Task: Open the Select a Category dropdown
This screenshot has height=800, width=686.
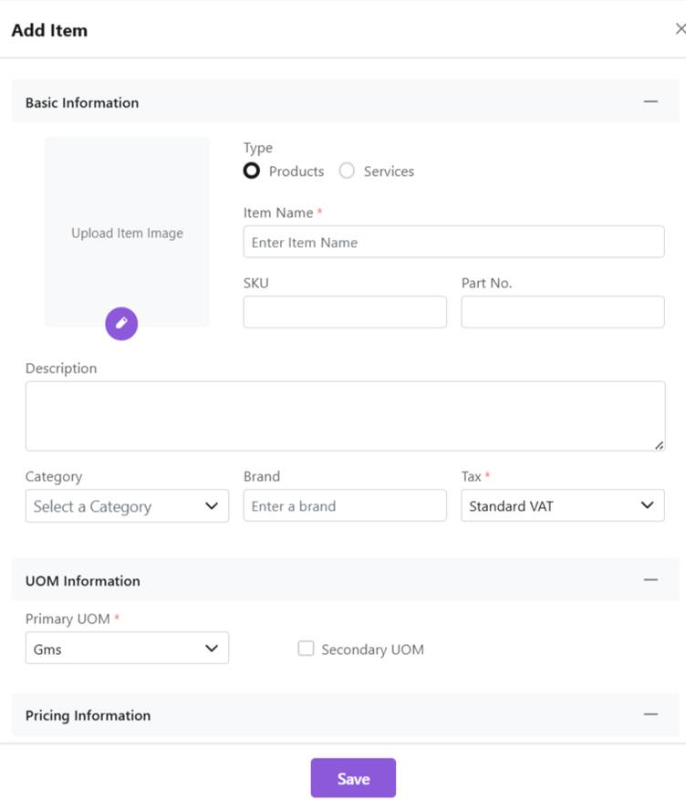Action: (x=127, y=506)
